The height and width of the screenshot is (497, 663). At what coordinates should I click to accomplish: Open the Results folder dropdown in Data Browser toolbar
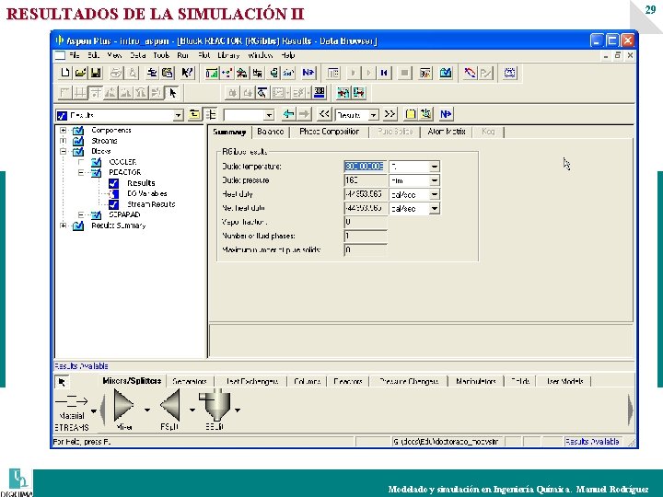[178, 115]
